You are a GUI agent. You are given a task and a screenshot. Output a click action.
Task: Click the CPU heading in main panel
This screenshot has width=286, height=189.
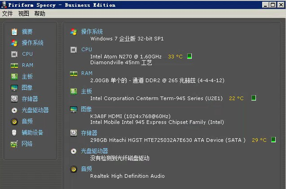pos(87,49)
